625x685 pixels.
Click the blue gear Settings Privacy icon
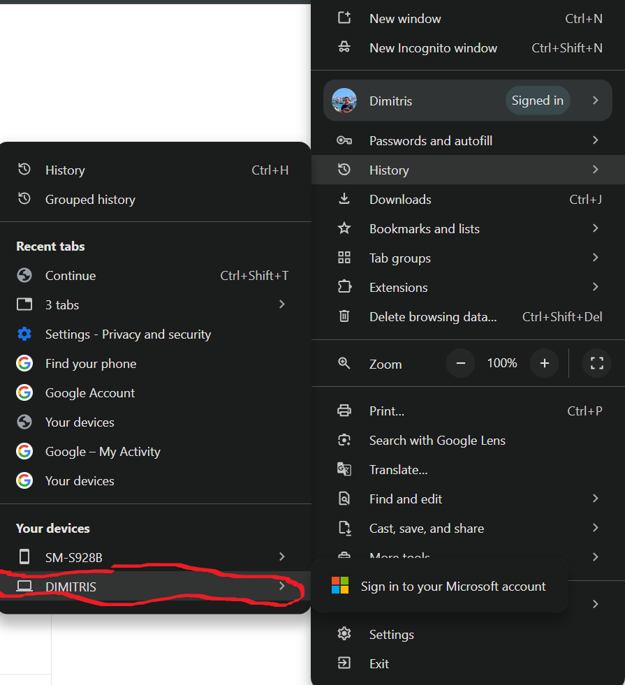pyautogui.click(x=24, y=334)
